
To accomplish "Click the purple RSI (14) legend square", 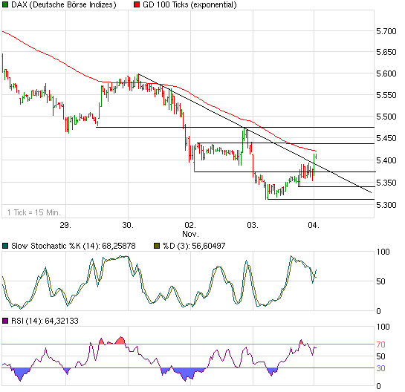I will [5, 321].
